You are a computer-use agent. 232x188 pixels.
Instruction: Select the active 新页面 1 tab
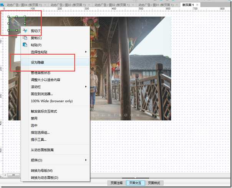pos(188,5)
